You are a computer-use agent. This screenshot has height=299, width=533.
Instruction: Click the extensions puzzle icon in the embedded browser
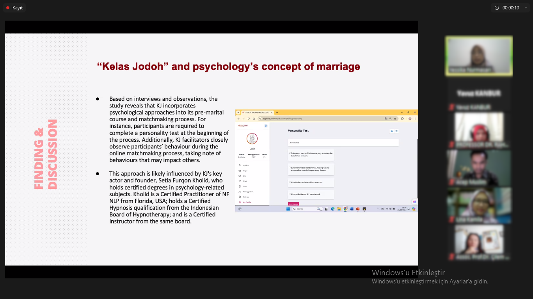(x=402, y=119)
